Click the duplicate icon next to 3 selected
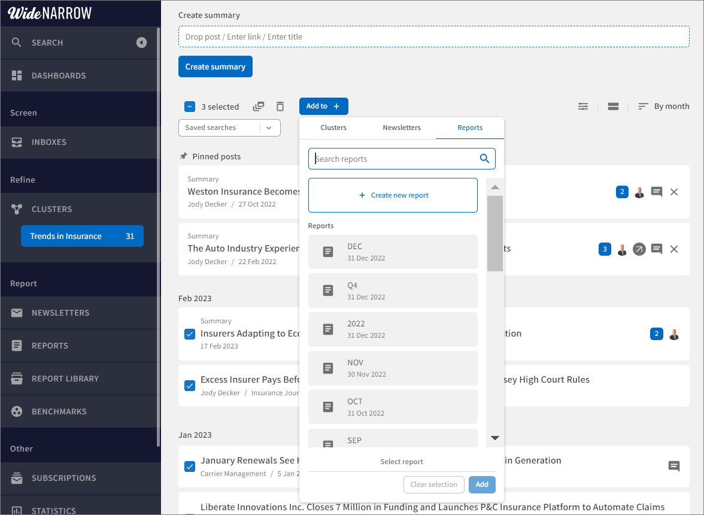Viewport: 704px width, 515px height. pyautogui.click(x=259, y=106)
